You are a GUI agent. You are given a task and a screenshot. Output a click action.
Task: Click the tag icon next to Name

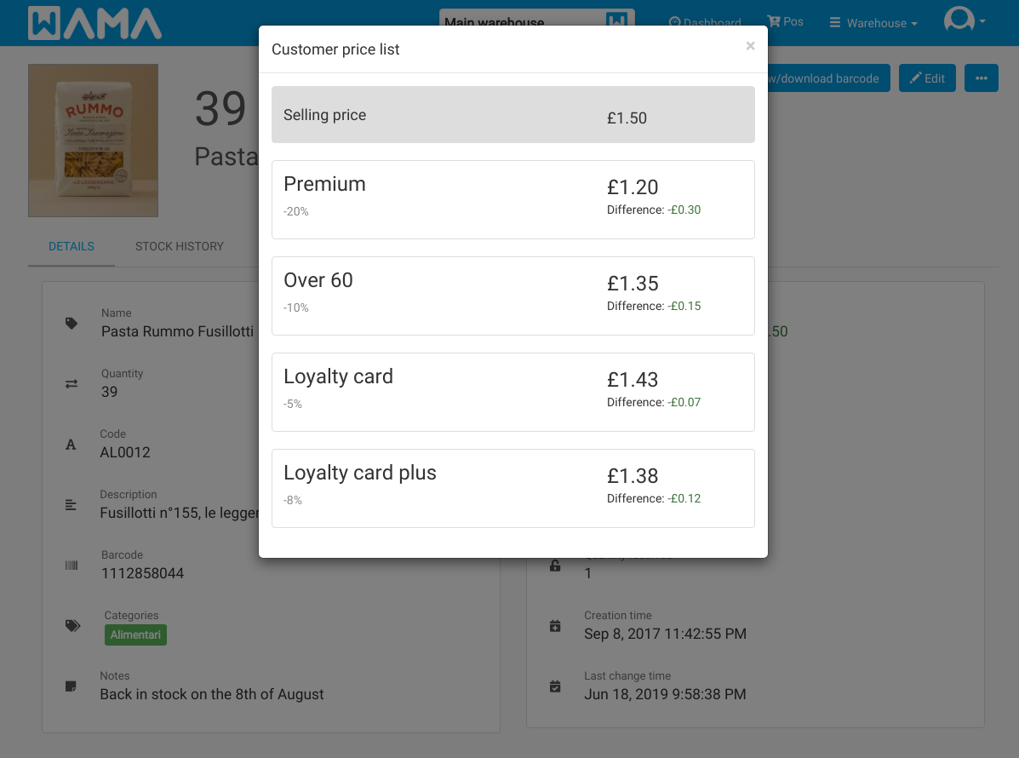click(72, 323)
